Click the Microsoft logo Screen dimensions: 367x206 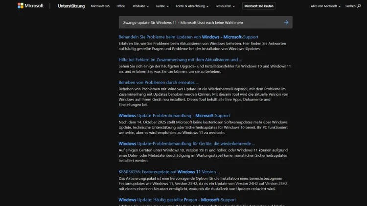coord(30,5)
